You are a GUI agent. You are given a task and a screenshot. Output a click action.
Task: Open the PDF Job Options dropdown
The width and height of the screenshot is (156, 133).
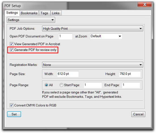point(92,29)
